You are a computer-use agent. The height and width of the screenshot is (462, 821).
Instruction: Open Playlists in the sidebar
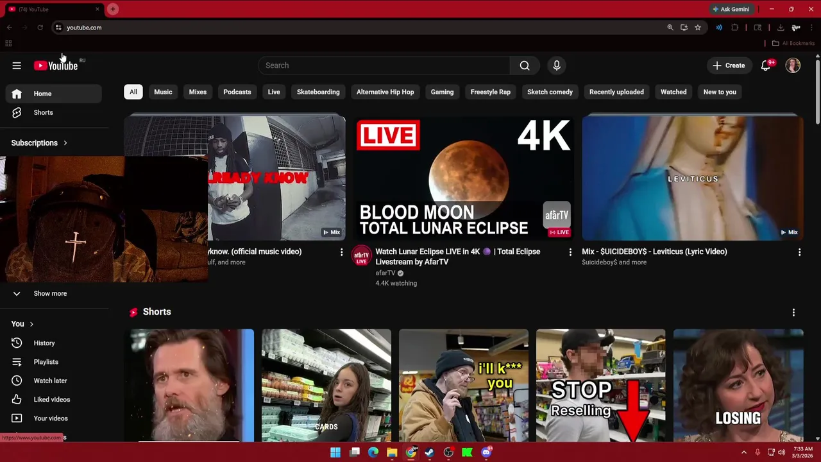click(x=54, y=362)
